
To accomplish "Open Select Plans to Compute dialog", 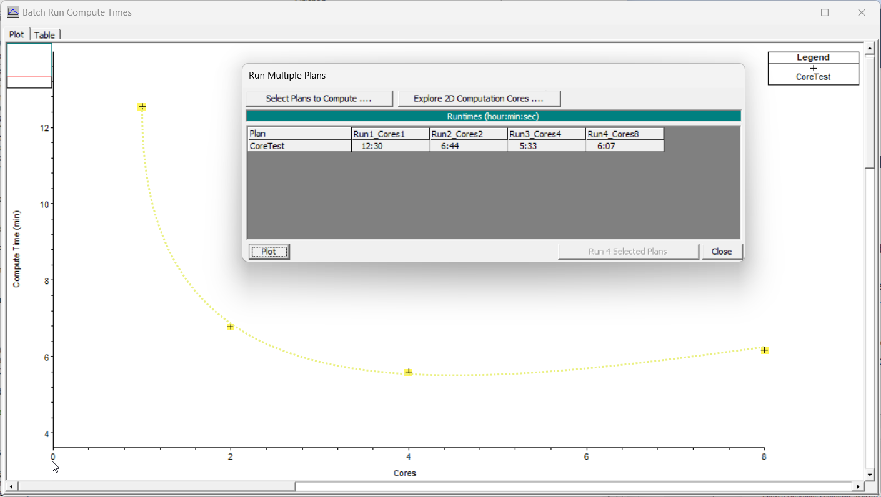I will tap(319, 99).
